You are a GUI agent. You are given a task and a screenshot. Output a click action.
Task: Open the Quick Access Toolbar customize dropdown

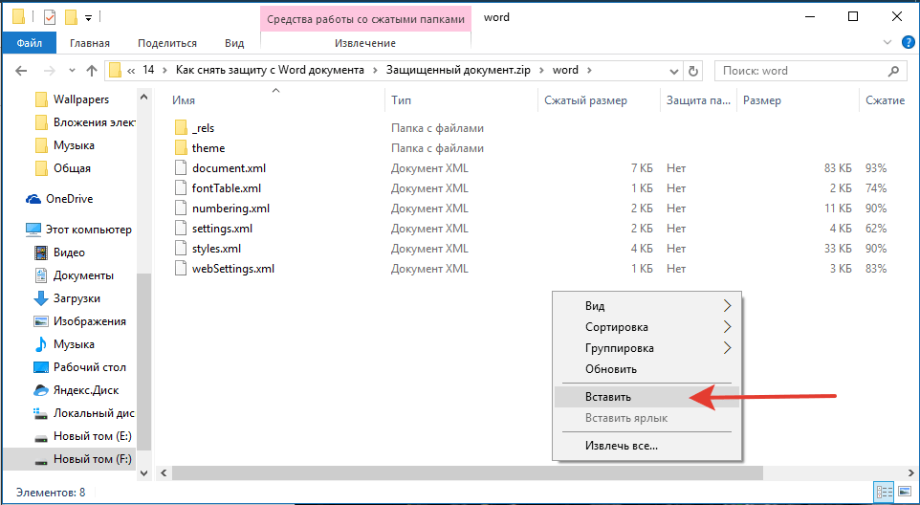click(x=89, y=17)
